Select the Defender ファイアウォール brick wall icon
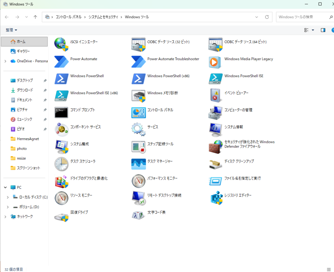 216,147
